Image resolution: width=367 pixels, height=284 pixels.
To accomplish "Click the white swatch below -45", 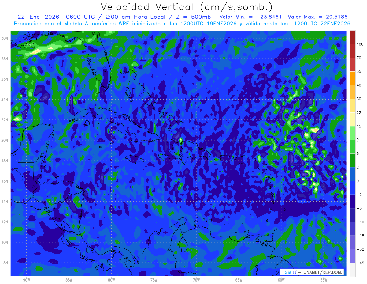I will 353,270.
